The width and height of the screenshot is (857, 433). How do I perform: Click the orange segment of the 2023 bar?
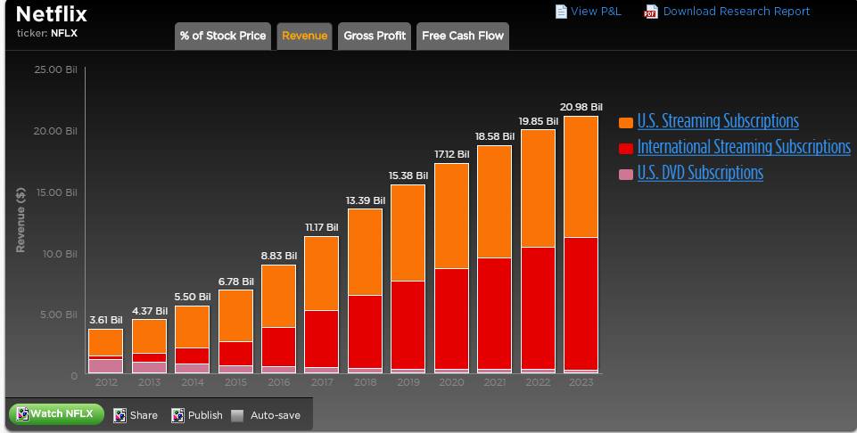tap(581, 176)
